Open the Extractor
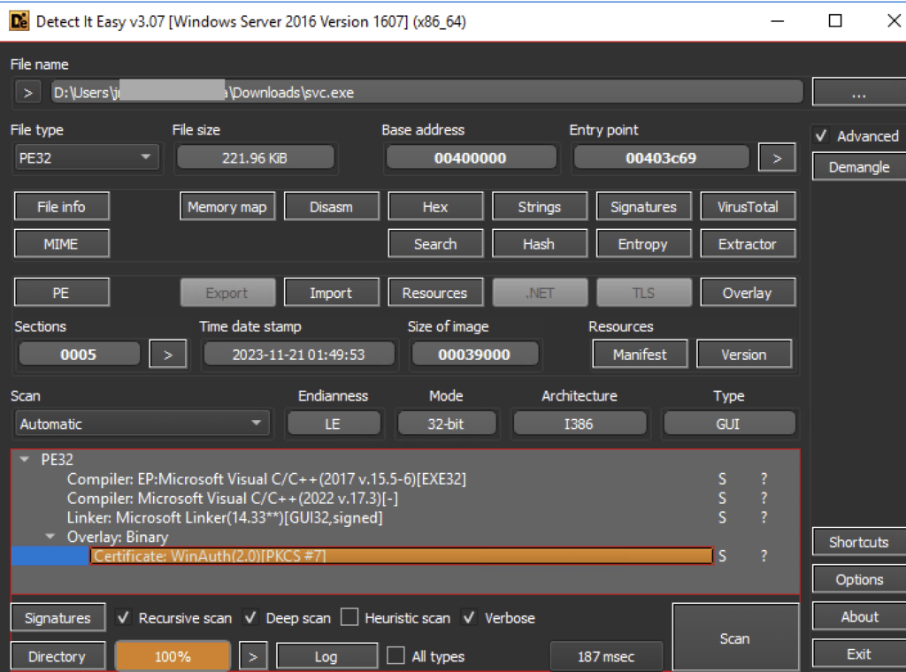Screen dimensions: 906x672 coord(748,244)
